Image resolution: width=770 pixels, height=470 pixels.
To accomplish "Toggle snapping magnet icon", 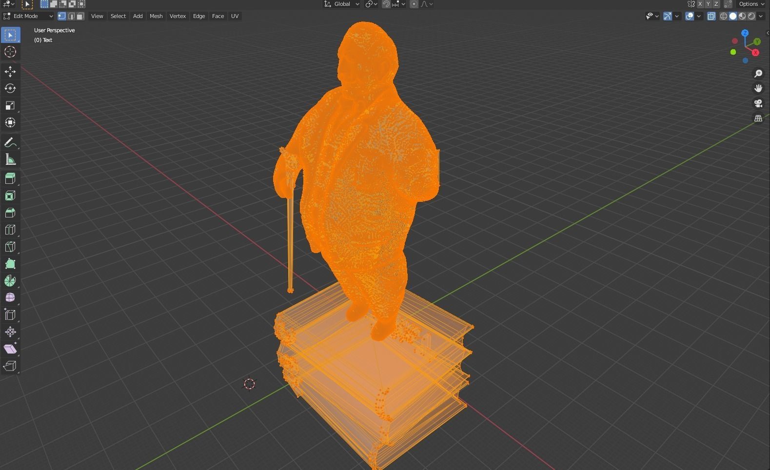I will [x=386, y=4].
